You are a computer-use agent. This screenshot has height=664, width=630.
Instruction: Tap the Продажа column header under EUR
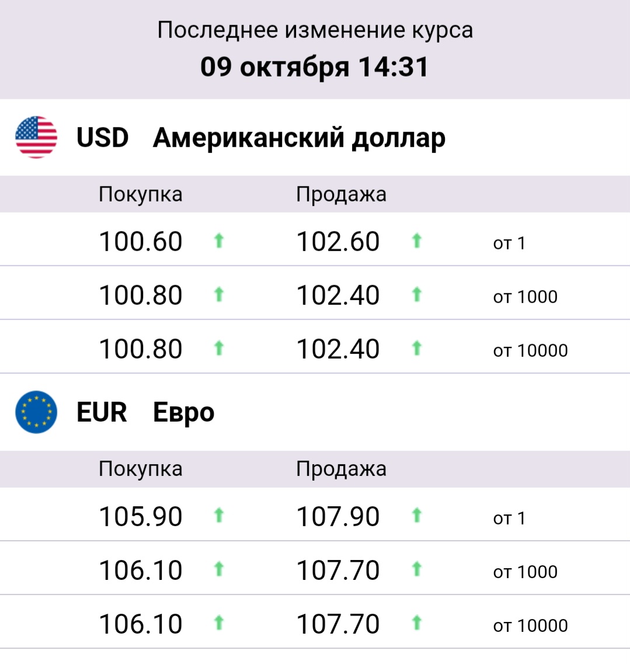point(341,469)
